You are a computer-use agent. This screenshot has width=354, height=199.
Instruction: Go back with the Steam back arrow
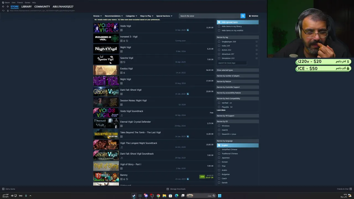pos(3,7)
